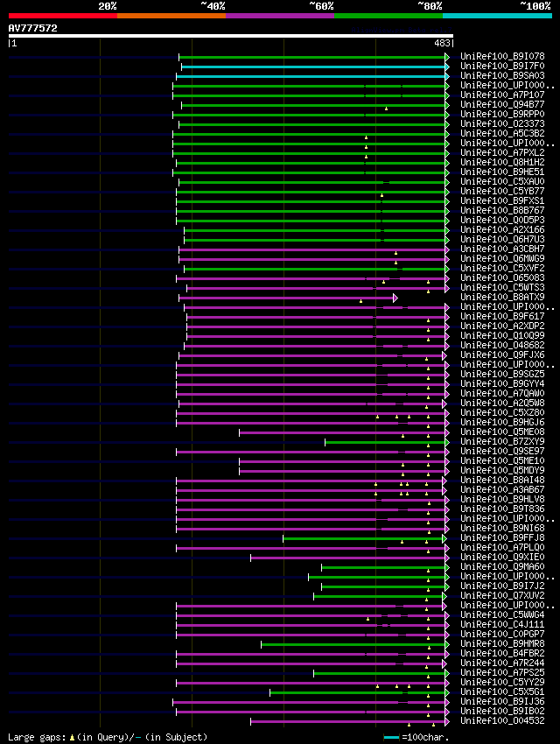Select label UniRef100_C5YB77
Image resolution: width=560 pixels, height=744 pixels.
coord(502,191)
